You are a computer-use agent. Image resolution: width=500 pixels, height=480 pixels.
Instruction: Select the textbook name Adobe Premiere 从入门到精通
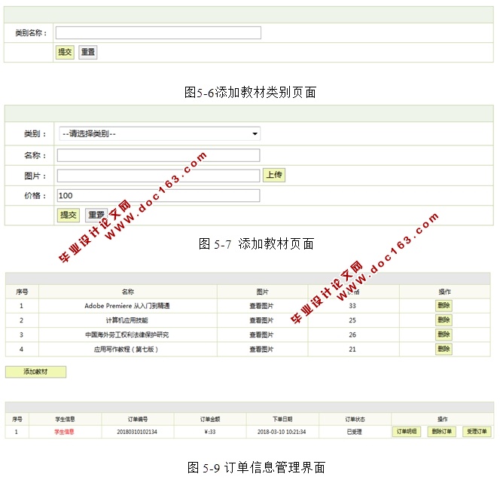[127, 306]
